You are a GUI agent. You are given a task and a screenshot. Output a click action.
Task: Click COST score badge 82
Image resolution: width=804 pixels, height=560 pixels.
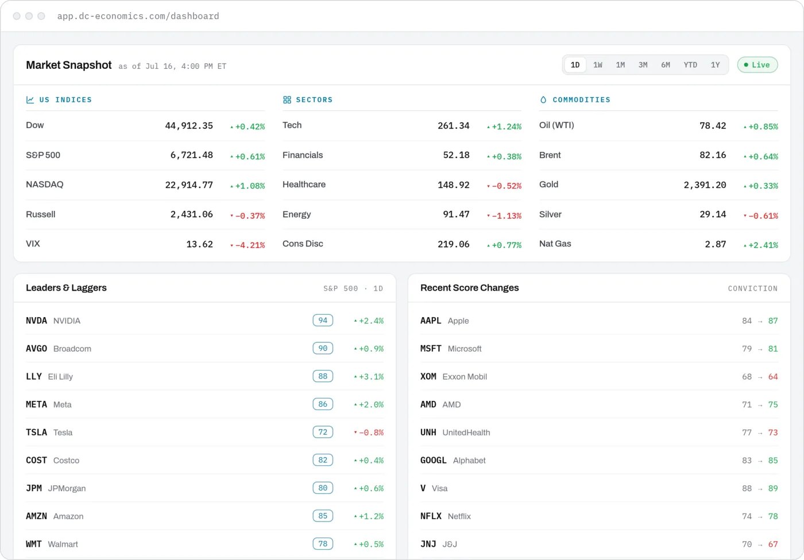323,460
